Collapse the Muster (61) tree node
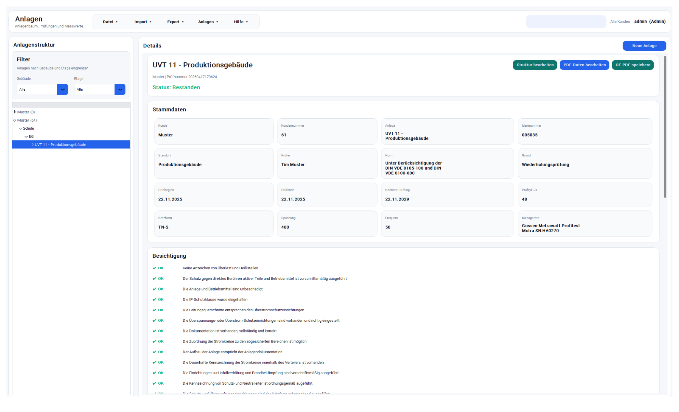 point(15,120)
